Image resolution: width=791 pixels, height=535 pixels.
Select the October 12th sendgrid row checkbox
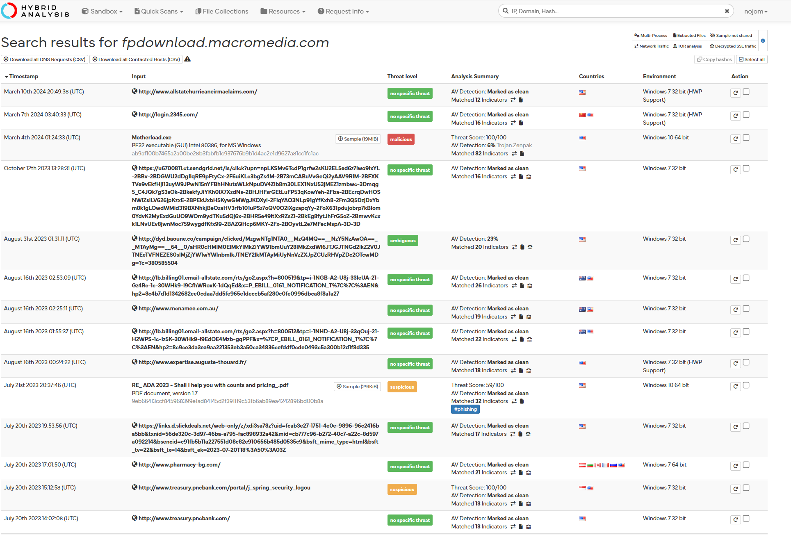click(746, 168)
